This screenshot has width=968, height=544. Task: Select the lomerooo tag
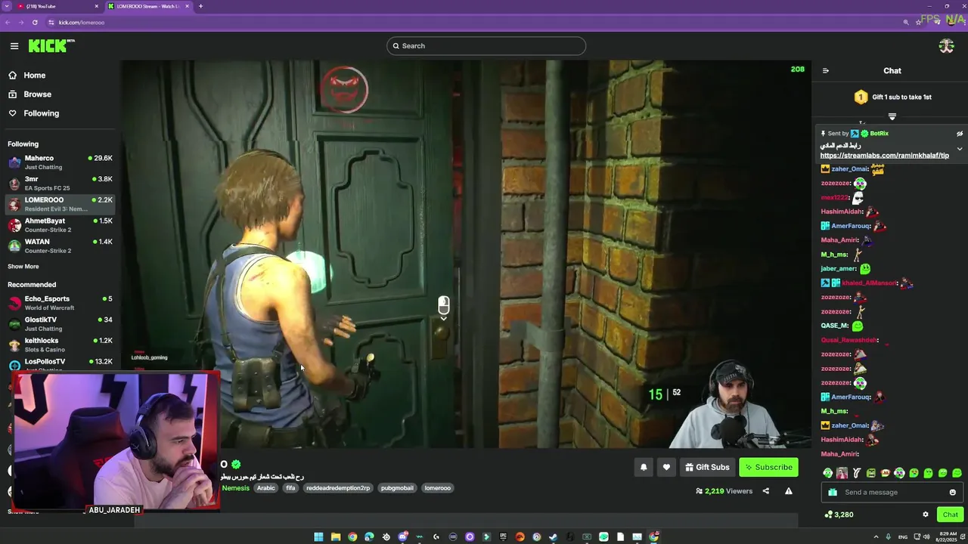(437, 488)
